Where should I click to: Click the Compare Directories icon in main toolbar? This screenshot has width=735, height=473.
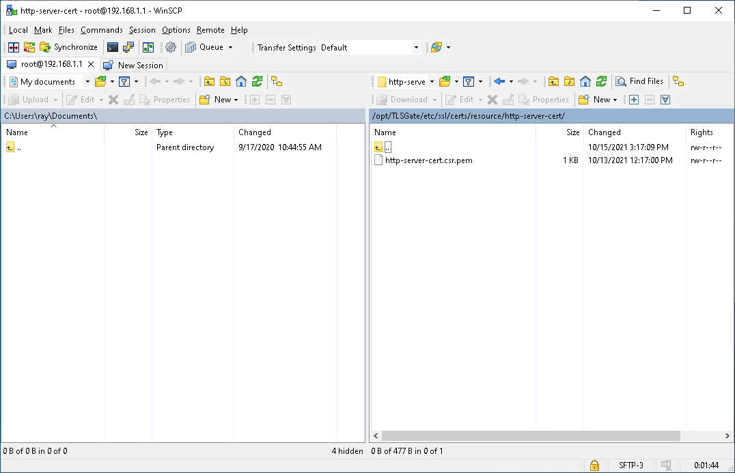tap(14, 47)
